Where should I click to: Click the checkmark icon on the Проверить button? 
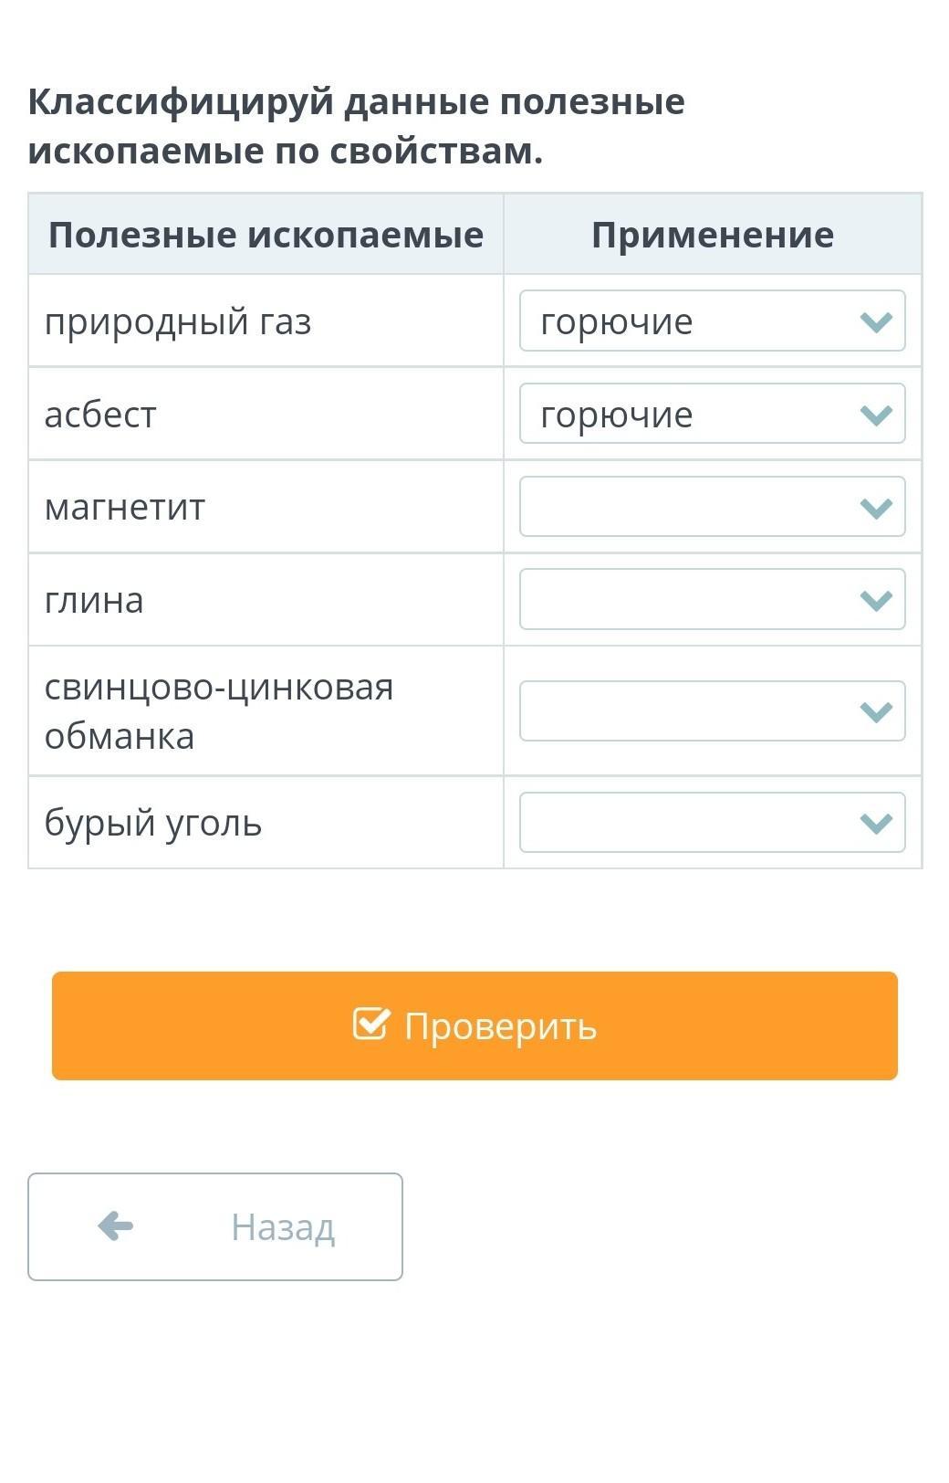tap(370, 1025)
